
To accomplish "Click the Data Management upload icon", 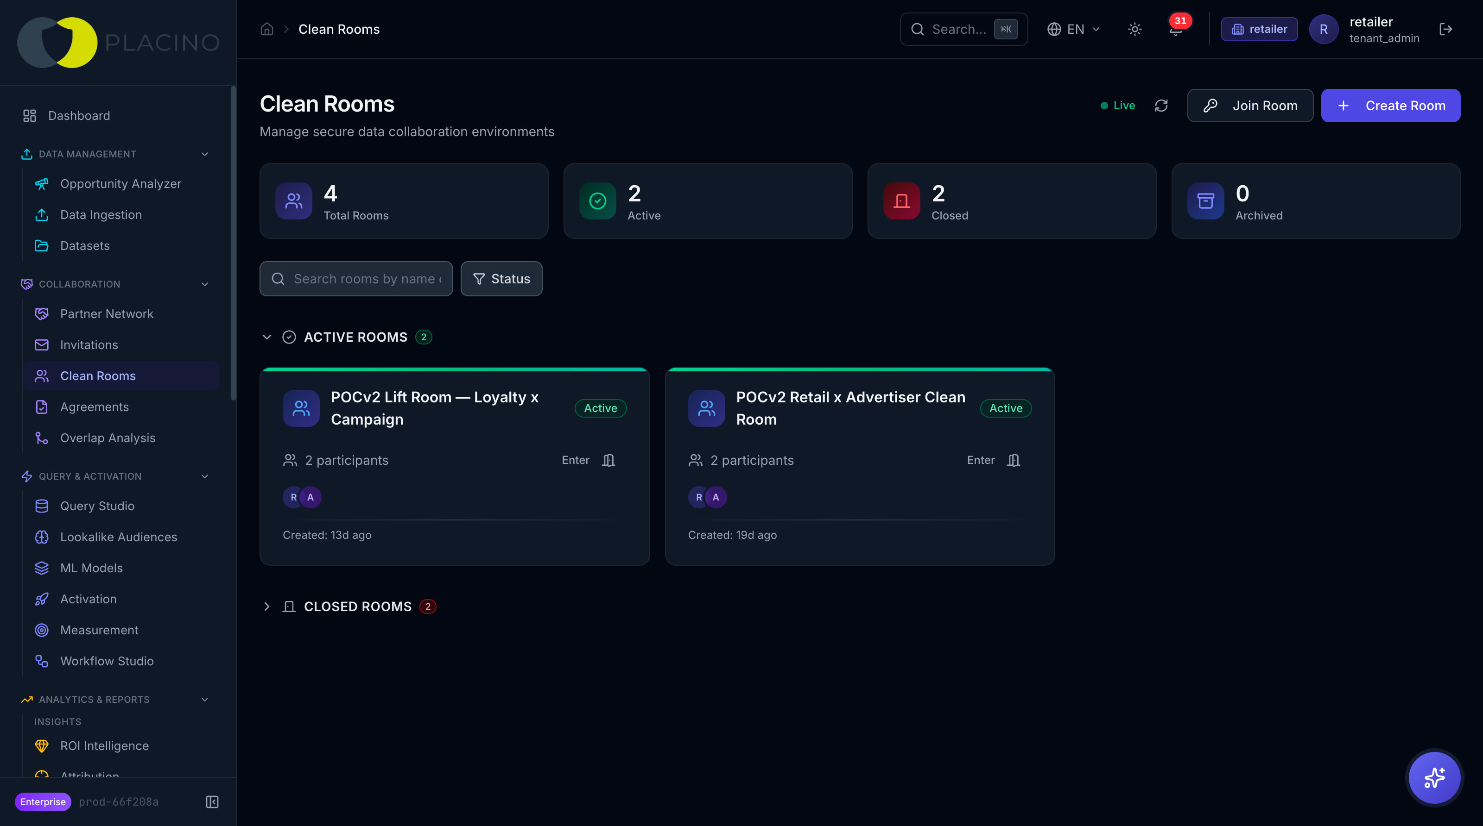I will tap(26, 154).
